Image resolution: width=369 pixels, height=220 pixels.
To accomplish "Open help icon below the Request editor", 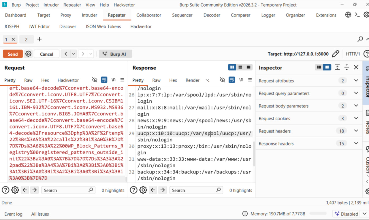I will (5, 190).
